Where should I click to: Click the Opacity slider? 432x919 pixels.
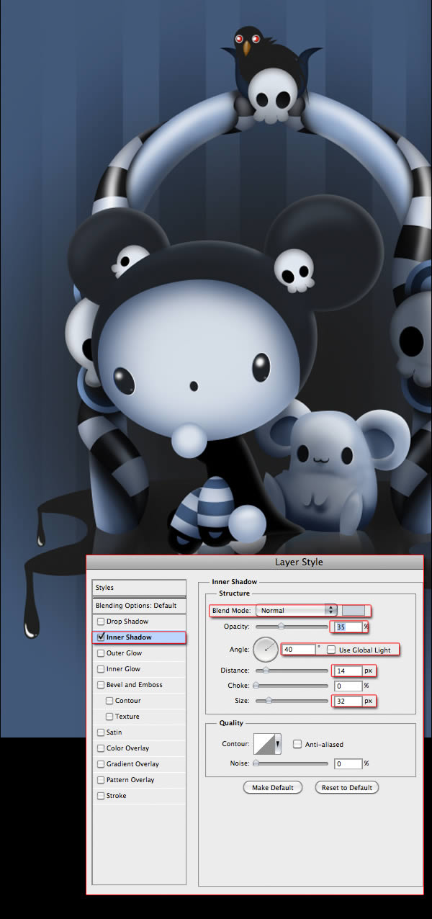tap(290, 627)
